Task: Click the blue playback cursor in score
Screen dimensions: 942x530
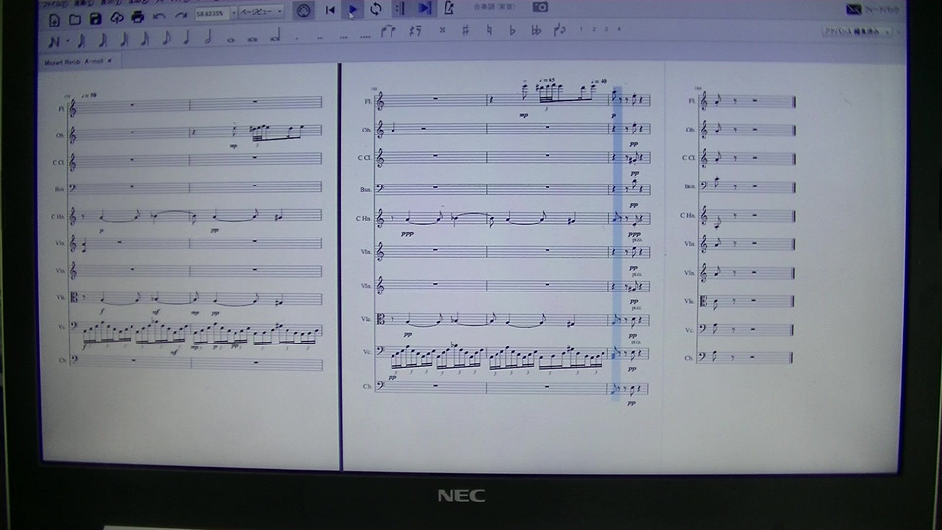Action: pos(617,243)
